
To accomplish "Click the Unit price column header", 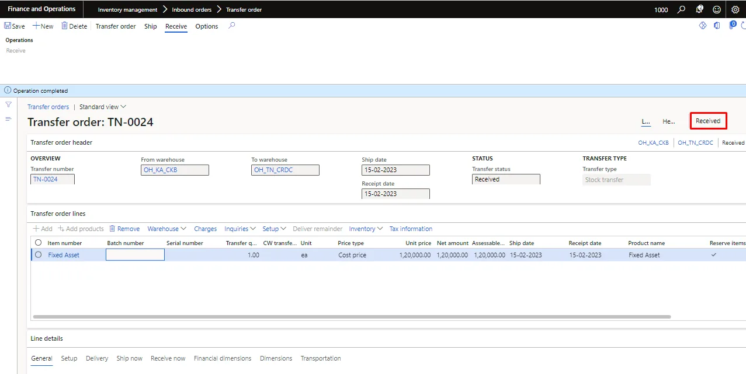I will point(418,243).
